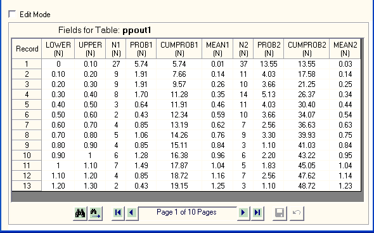Select the CUMPROB1 column header

(x=179, y=49)
